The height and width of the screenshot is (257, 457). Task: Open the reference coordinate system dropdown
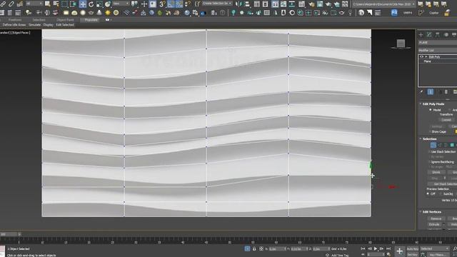click(121, 4)
